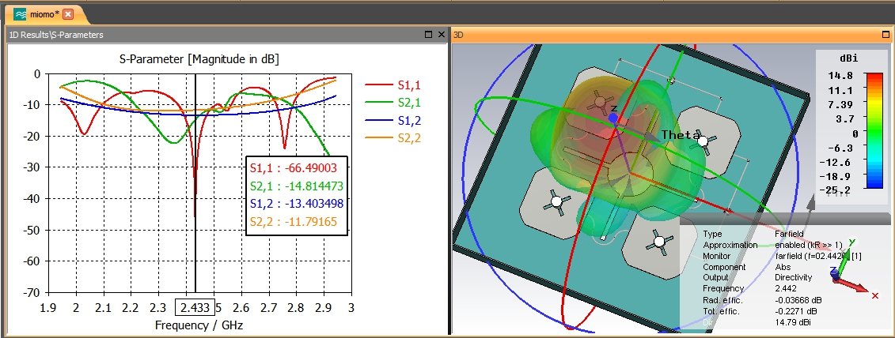
Task: Click the green S2,1 legend line swatch
Action: pyautogui.click(x=378, y=103)
